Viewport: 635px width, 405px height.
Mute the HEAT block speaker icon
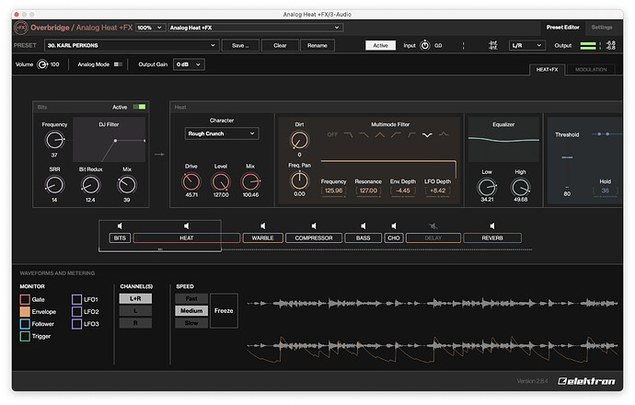[x=187, y=226]
